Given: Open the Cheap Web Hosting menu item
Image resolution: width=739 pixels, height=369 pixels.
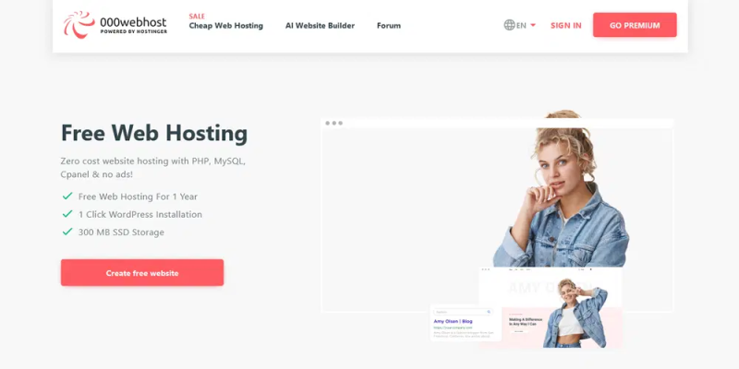Looking at the screenshot, I should tap(225, 26).
